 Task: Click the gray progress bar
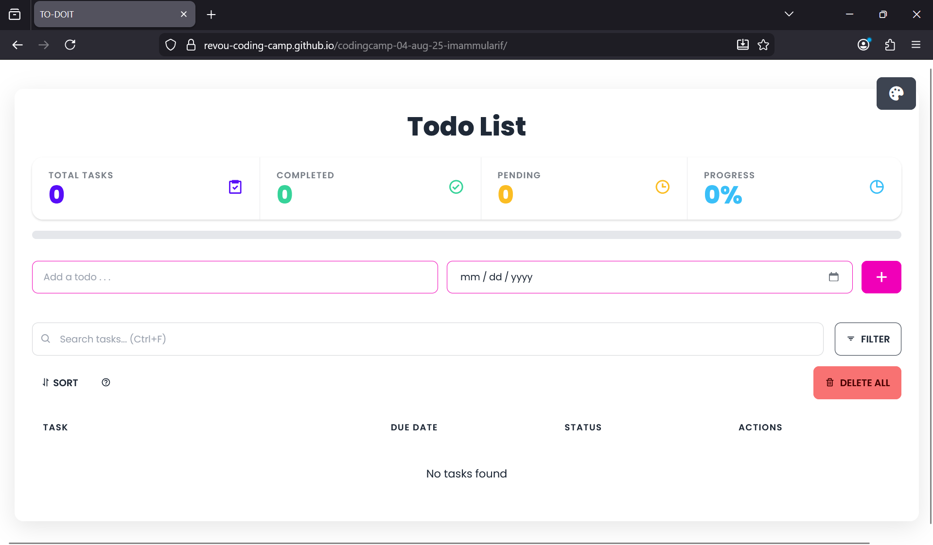[466, 235]
